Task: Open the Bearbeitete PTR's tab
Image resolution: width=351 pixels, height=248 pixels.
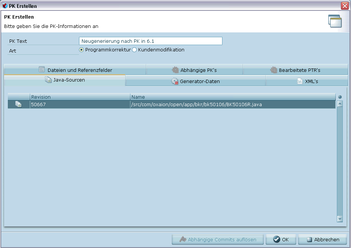Action: click(x=295, y=70)
